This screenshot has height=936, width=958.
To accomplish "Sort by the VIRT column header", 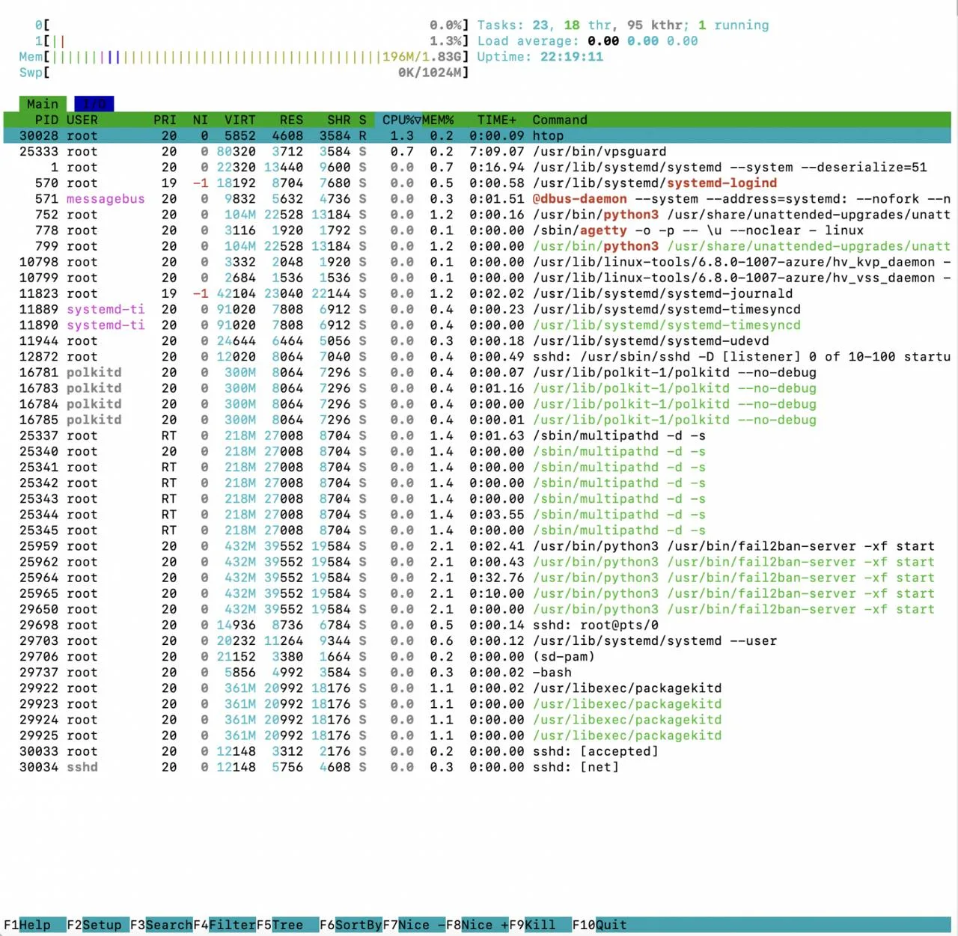I will pos(239,120).
